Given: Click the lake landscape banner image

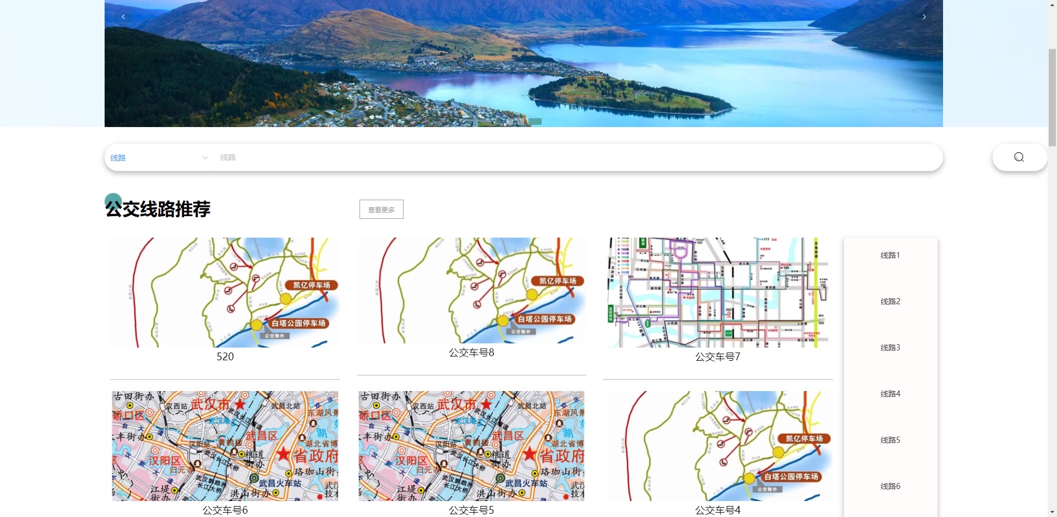Looking at the screenshot, I should point(524,63).
